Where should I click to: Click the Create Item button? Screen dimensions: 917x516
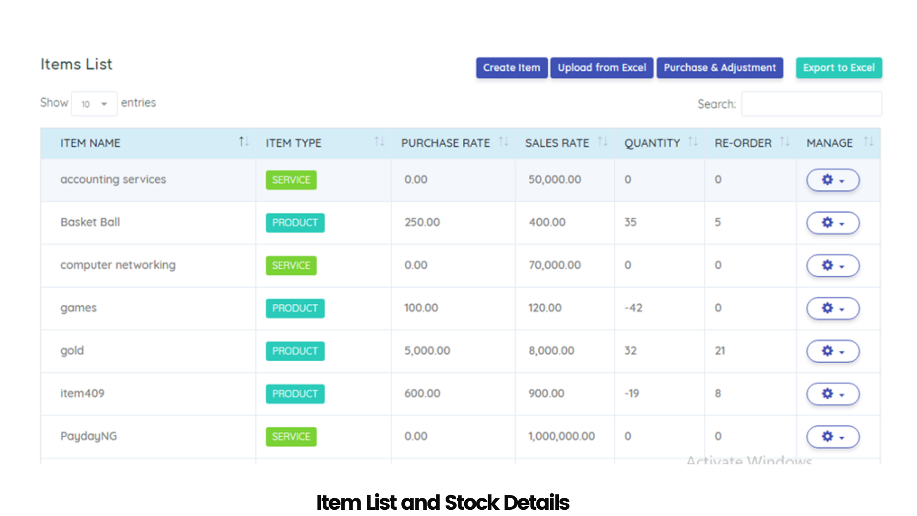coord(512,68)
